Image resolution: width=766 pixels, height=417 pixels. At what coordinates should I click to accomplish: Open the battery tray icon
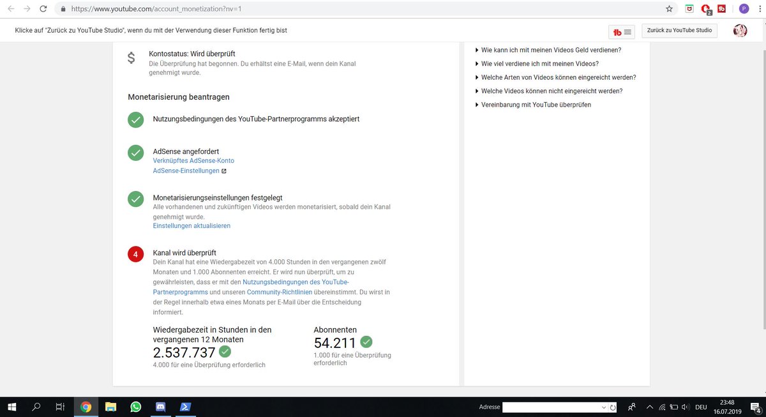[x=673, y=407]
